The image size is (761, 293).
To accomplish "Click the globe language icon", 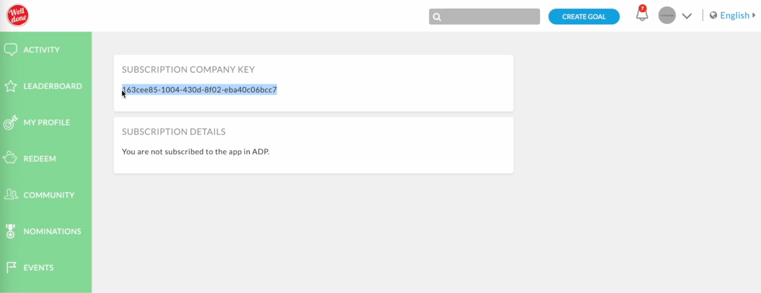I will (713, 15).
